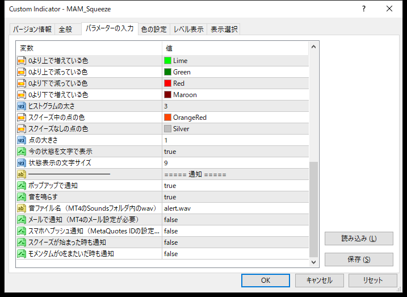This screenshot has width=407, height=297.
Task: Toggle the false value of スマホへプッシュ通知
Action: coord(236,231)
